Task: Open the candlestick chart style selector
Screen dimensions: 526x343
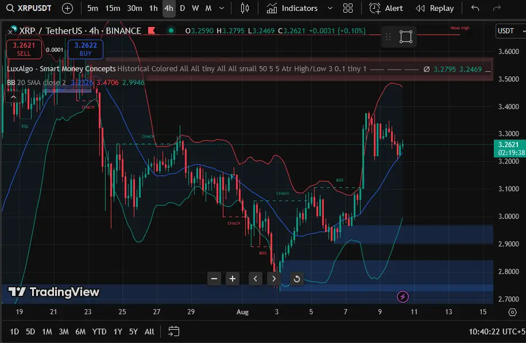Action: coord(245,9)
